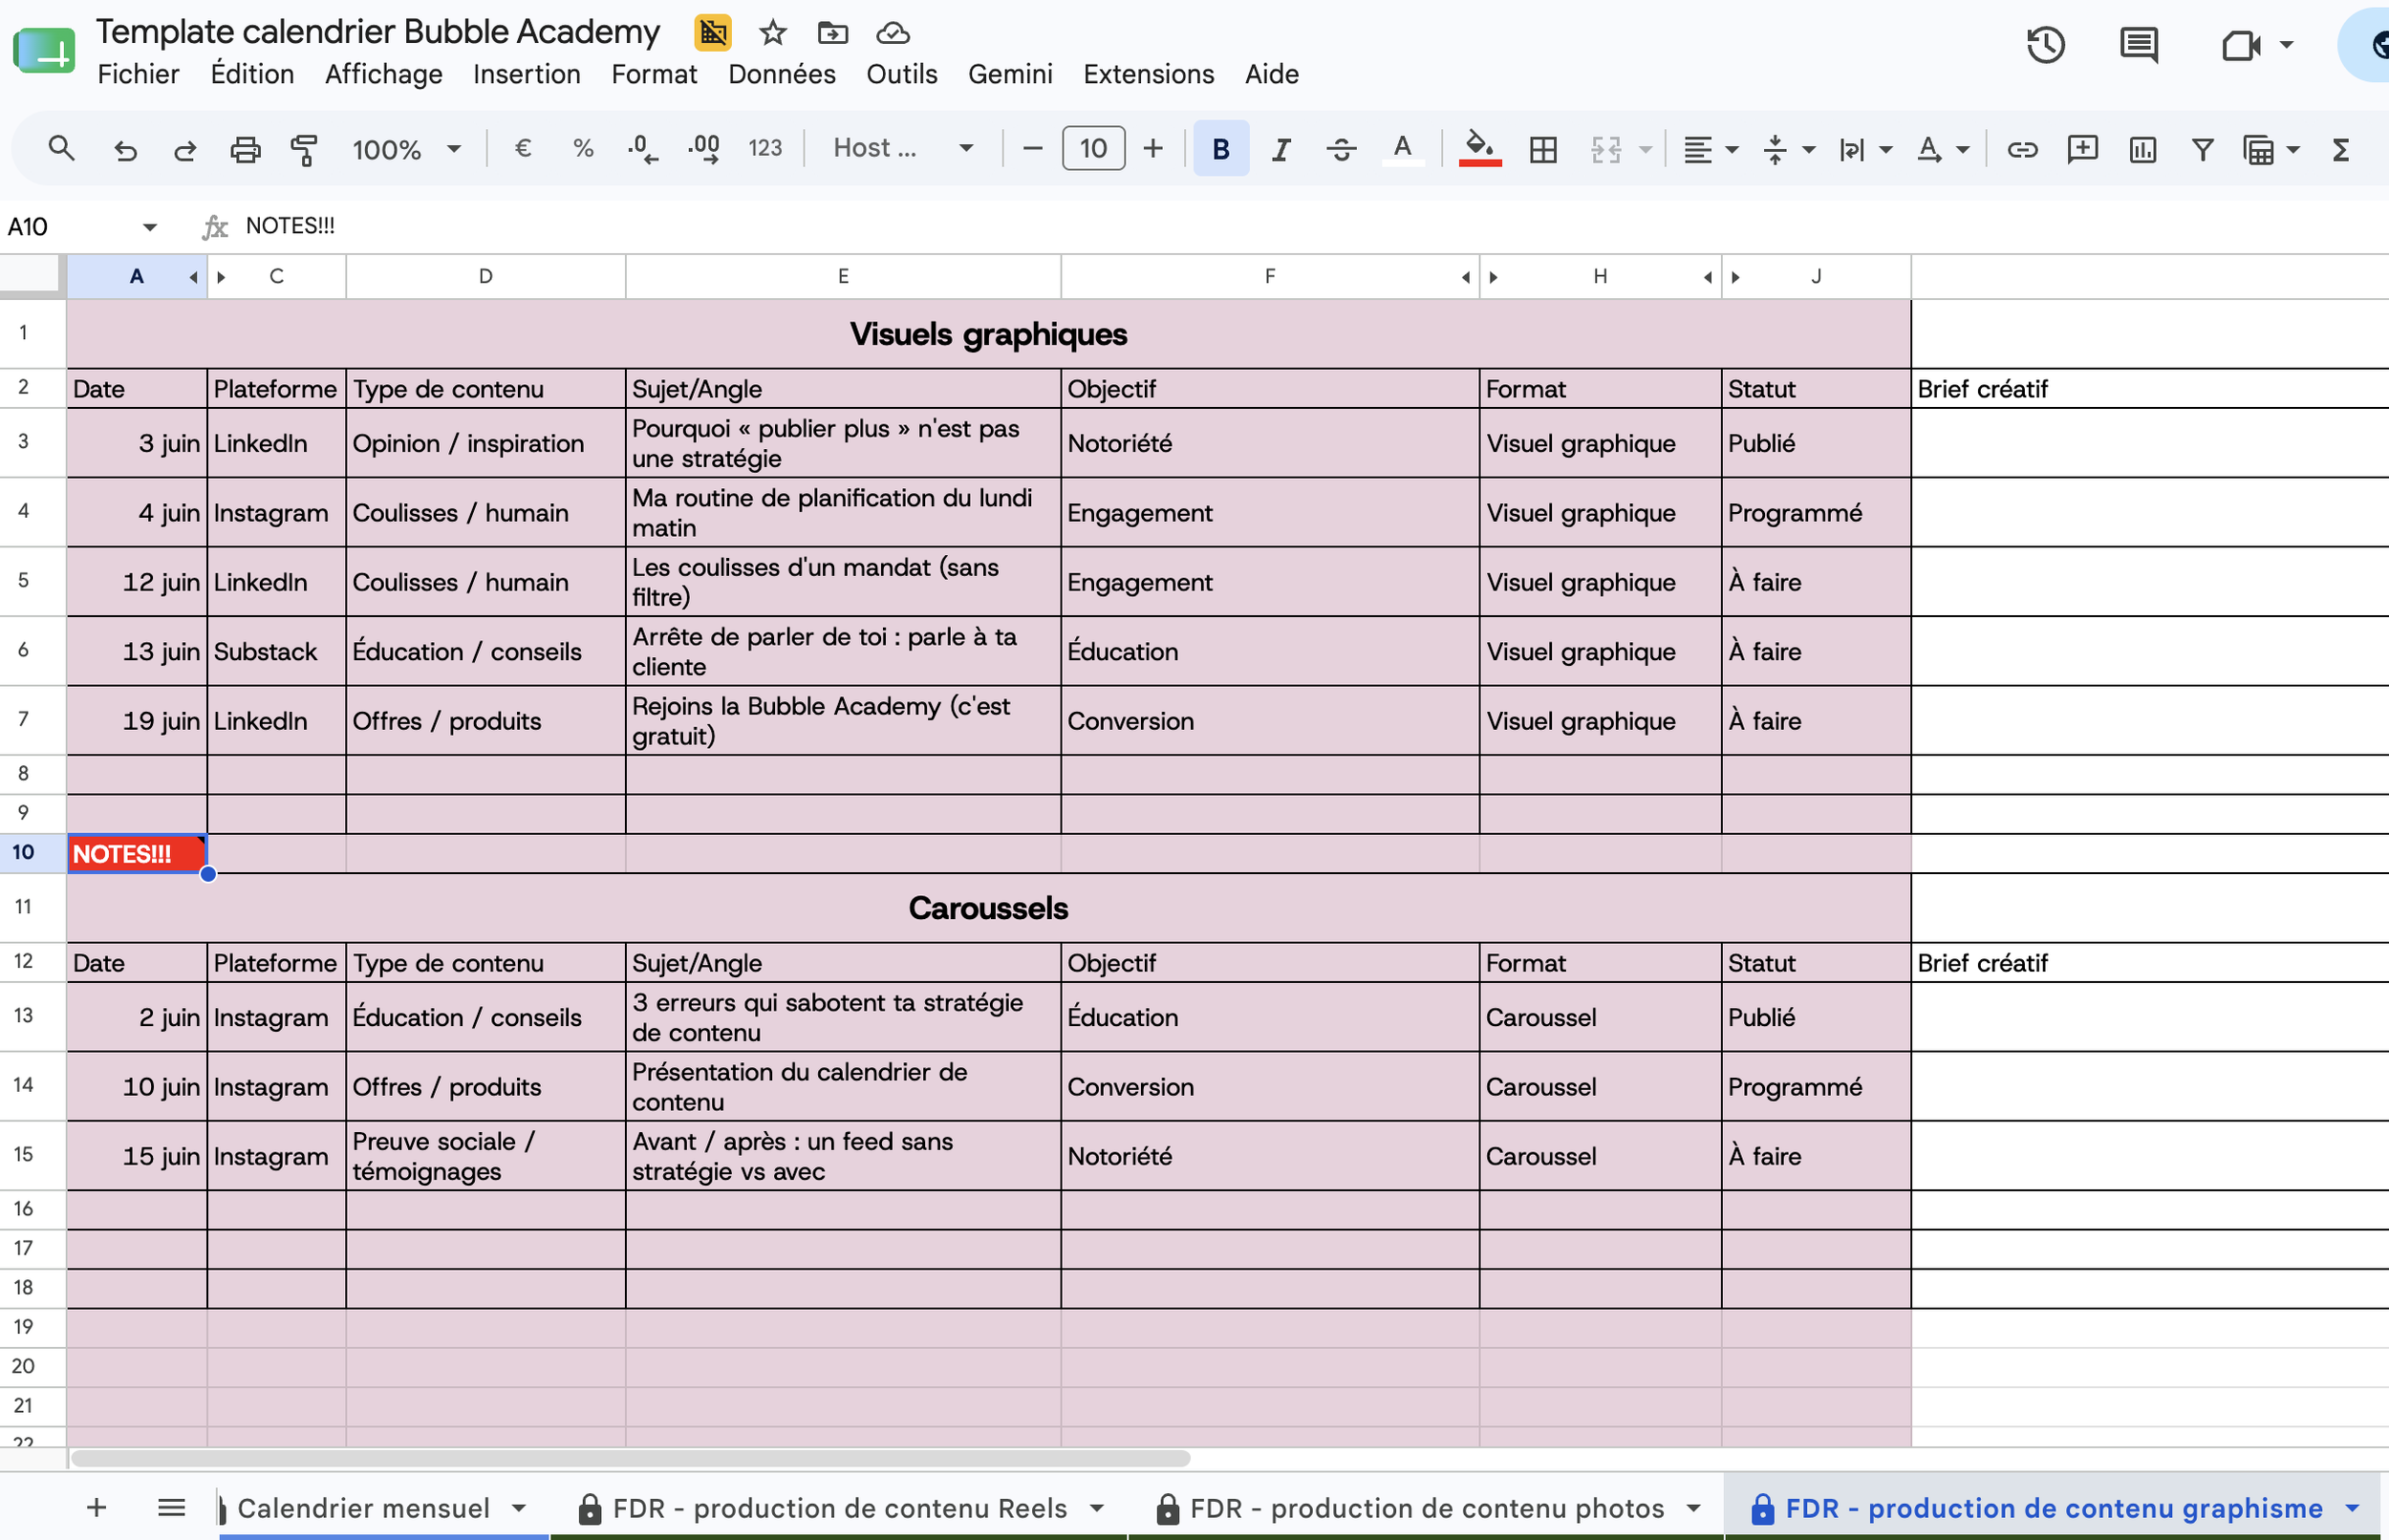Image resolution: width=2389 pixels, height=1540 pixels.
Task: Redo the last action
Action: point(185,149)
